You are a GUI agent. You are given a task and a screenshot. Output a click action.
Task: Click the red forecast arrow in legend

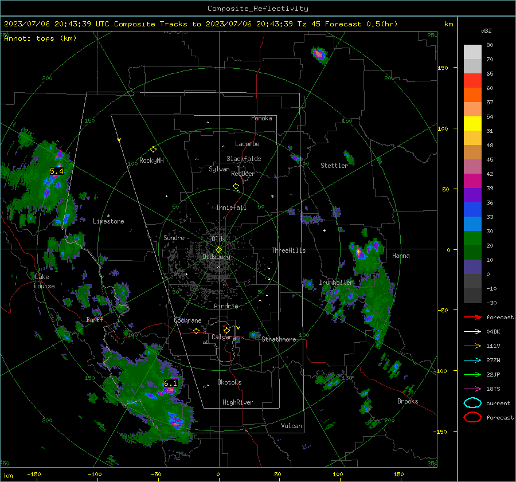click(x=472, y=317)
